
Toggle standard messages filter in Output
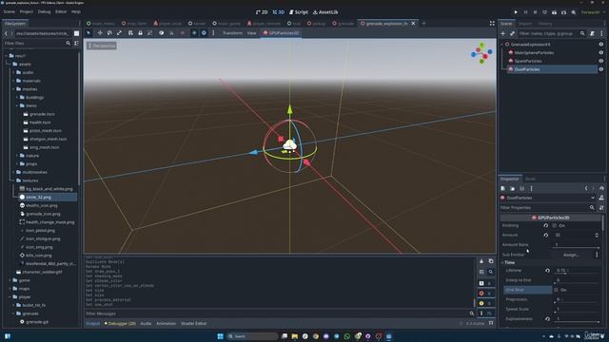click(485, 283)
